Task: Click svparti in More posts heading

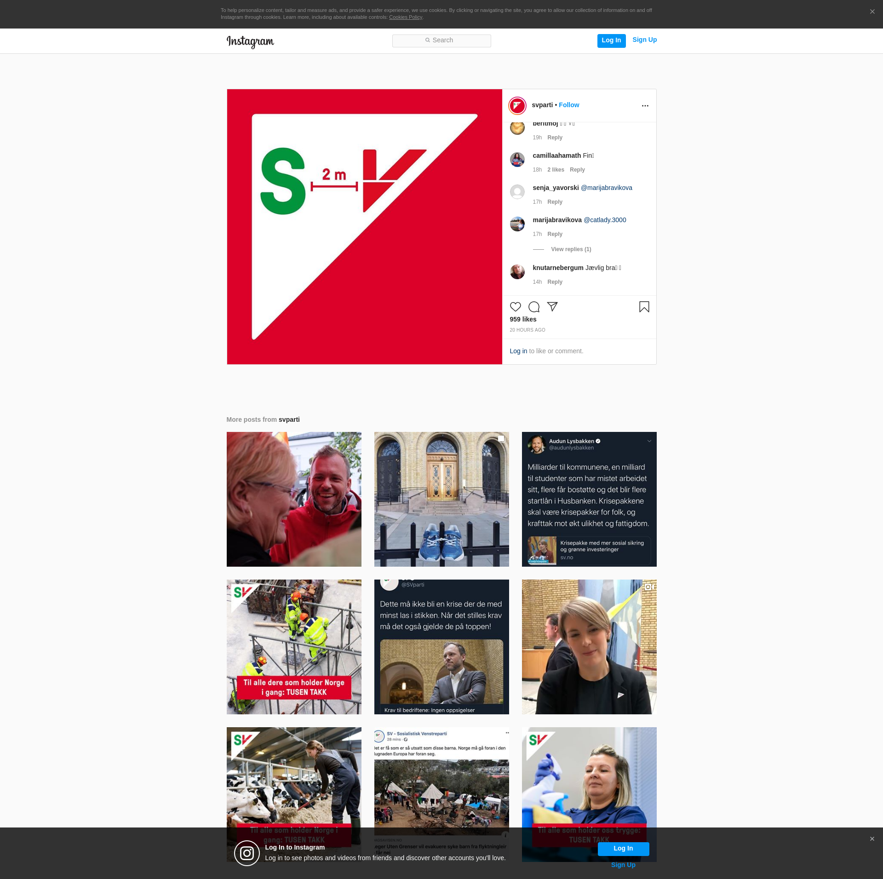Action: [289, 419]
